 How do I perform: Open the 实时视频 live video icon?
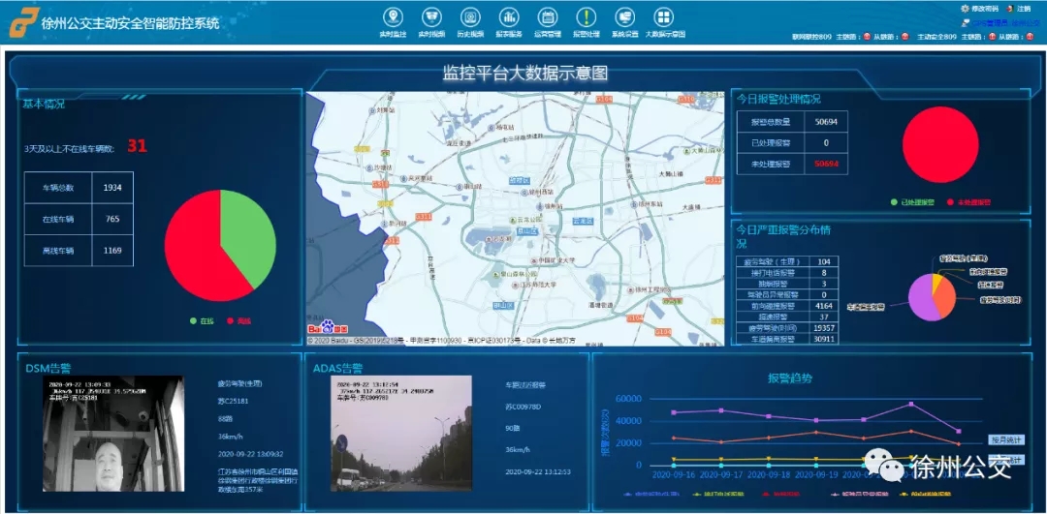(430, 17)
